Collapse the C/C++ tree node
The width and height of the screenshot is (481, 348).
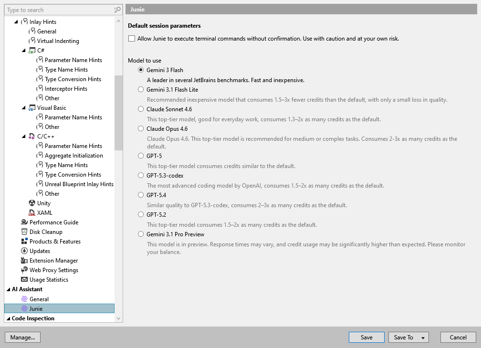tap(24, 136)
